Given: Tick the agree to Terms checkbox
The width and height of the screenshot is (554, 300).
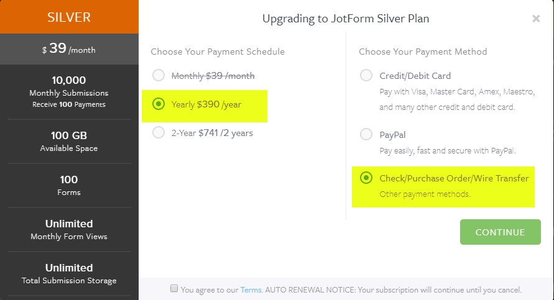Looking at the screenshot, I should coord(175,289).
